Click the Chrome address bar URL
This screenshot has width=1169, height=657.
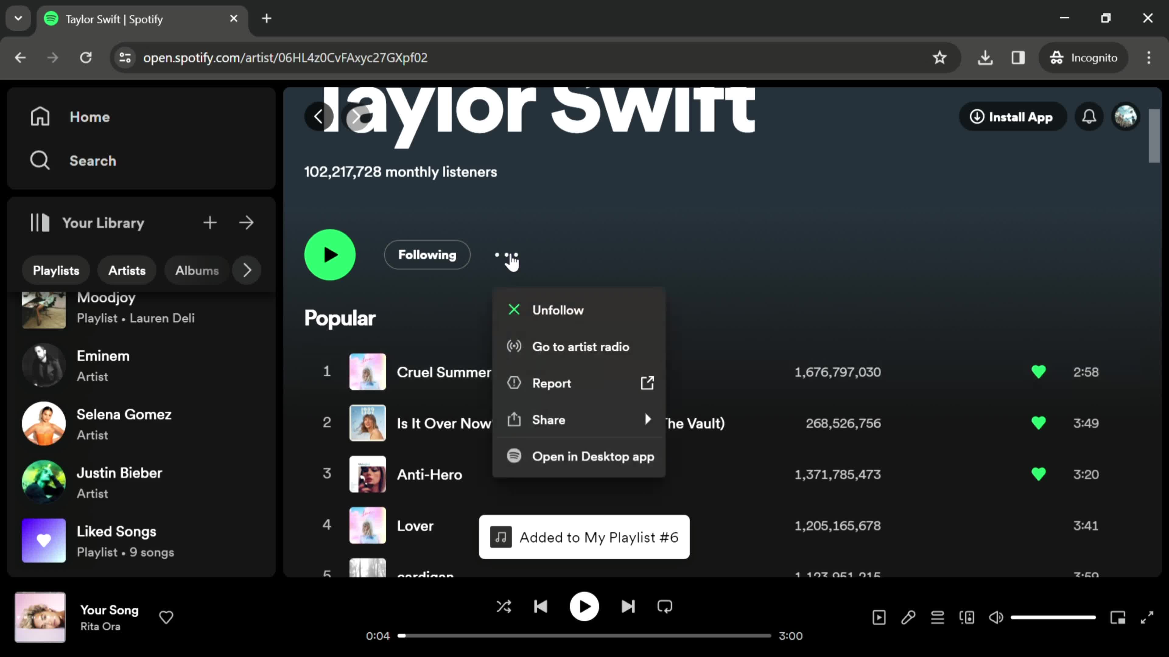point(285,57)
